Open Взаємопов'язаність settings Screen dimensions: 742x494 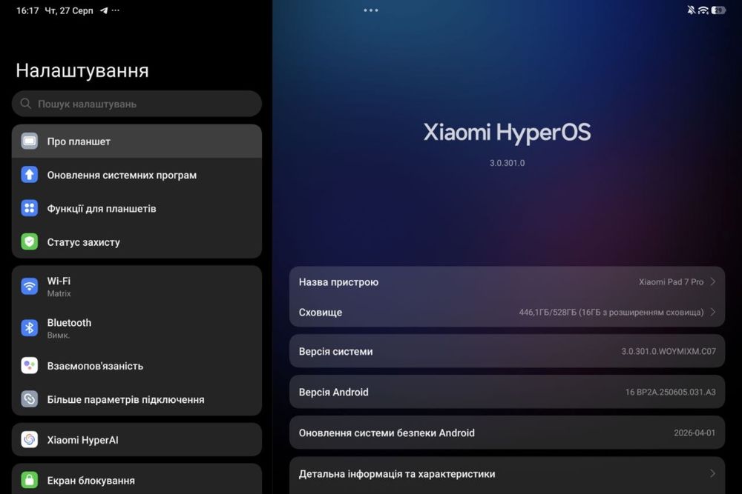point(137,366)
